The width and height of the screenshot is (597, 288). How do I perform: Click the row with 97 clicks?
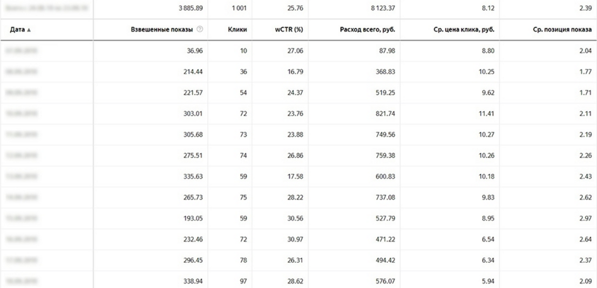[298, 281]
